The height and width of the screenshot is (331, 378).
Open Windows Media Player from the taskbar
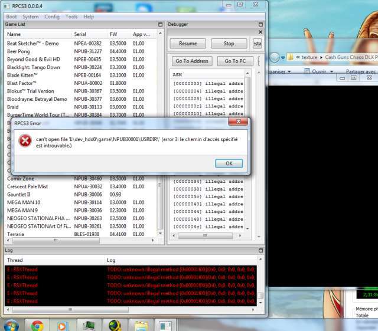63,325
